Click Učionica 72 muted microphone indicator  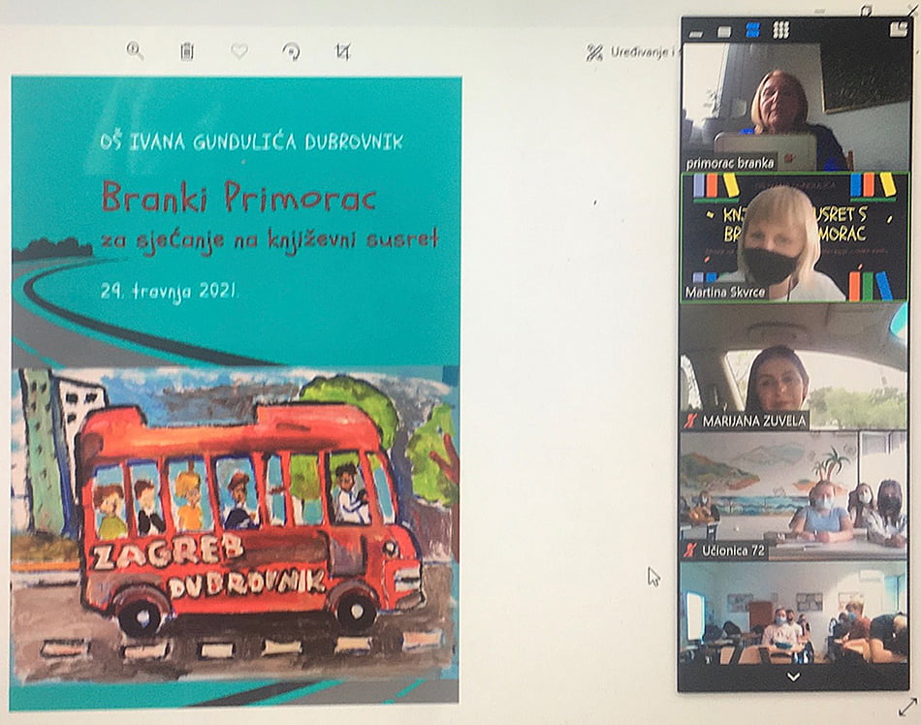click(690, 551)
